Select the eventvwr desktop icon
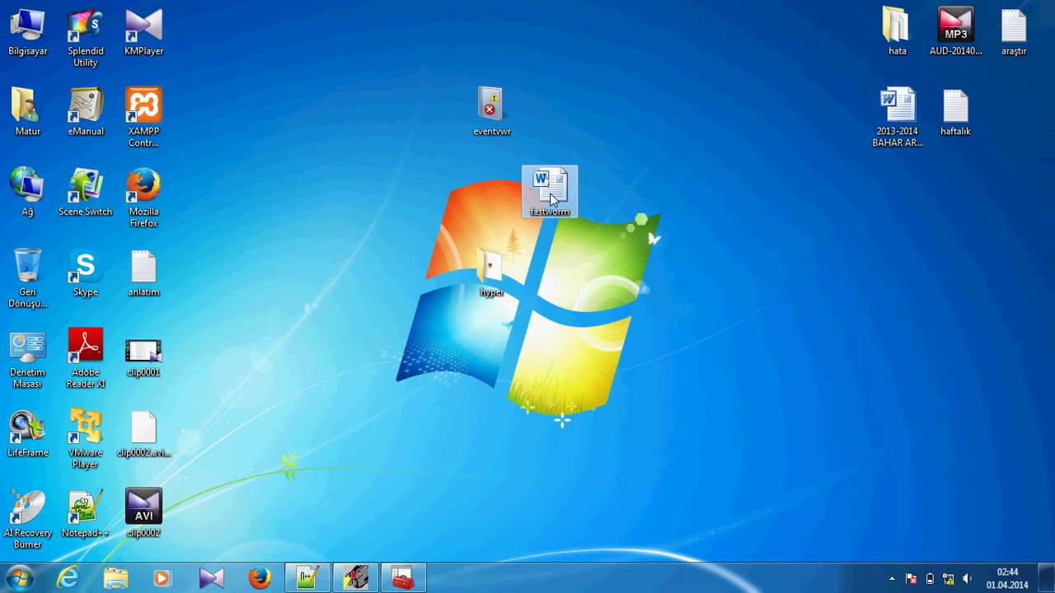 [x=492, y=111]
